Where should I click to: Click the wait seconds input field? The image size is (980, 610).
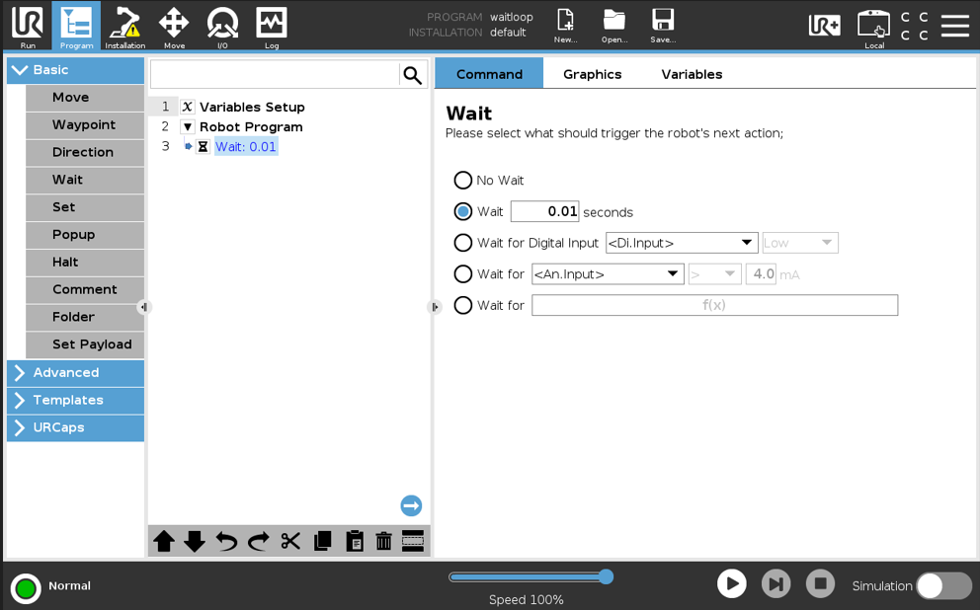545,211
